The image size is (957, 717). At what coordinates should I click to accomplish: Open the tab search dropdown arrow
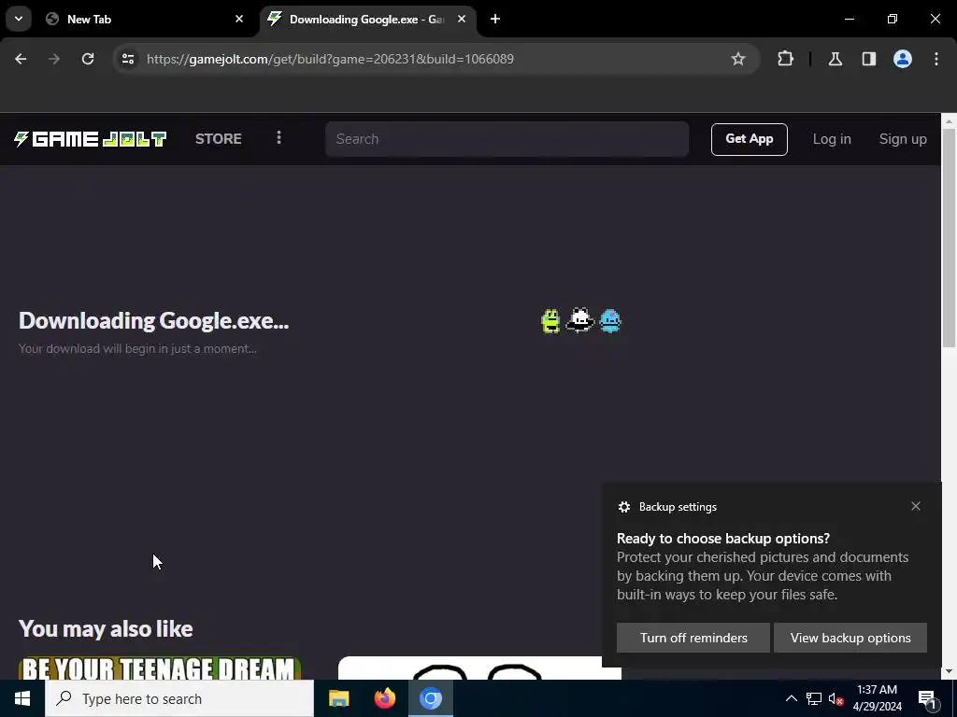19,19
